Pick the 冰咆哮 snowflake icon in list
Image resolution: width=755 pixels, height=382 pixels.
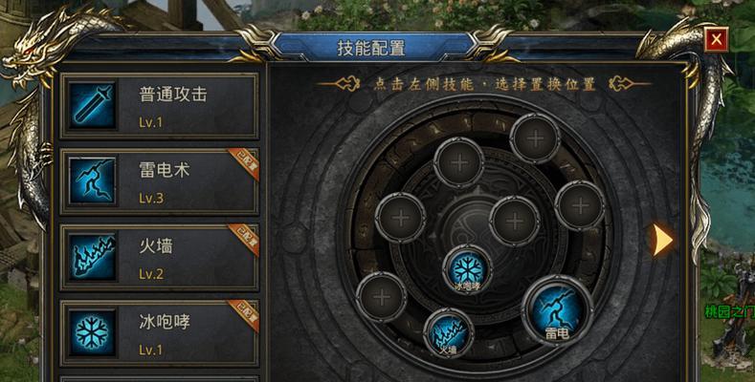pos(92,332)
